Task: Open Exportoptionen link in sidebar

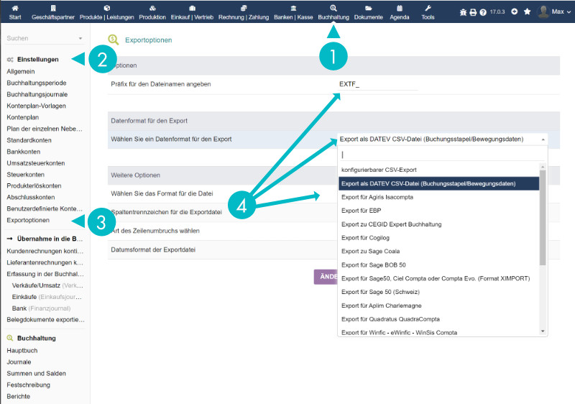Action: tap(28, 220)
